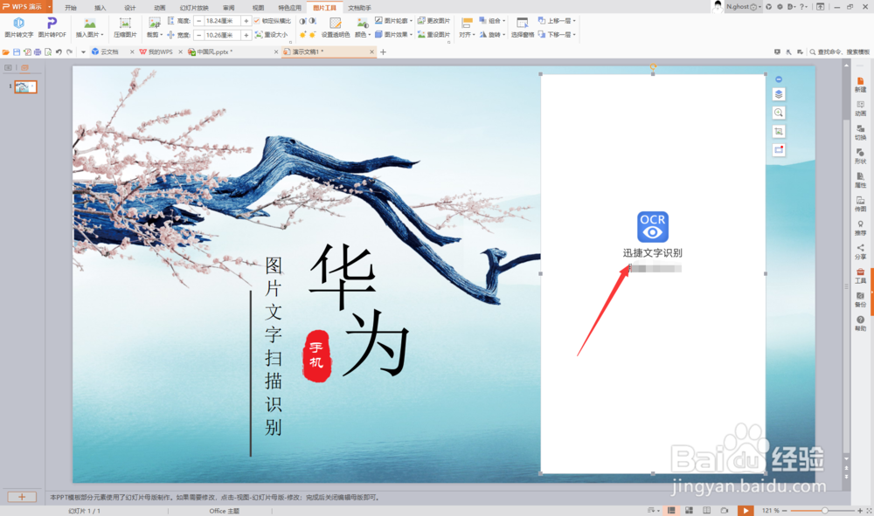This screenshot has width=874, height=516.
Task: Click the zoom out minus in status bar
Action: click(784, 511)
